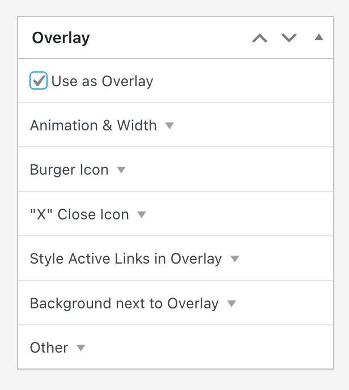Click empty space in the Overlay header bar
This screenshot has width=349, height=390.
point(170,38)
